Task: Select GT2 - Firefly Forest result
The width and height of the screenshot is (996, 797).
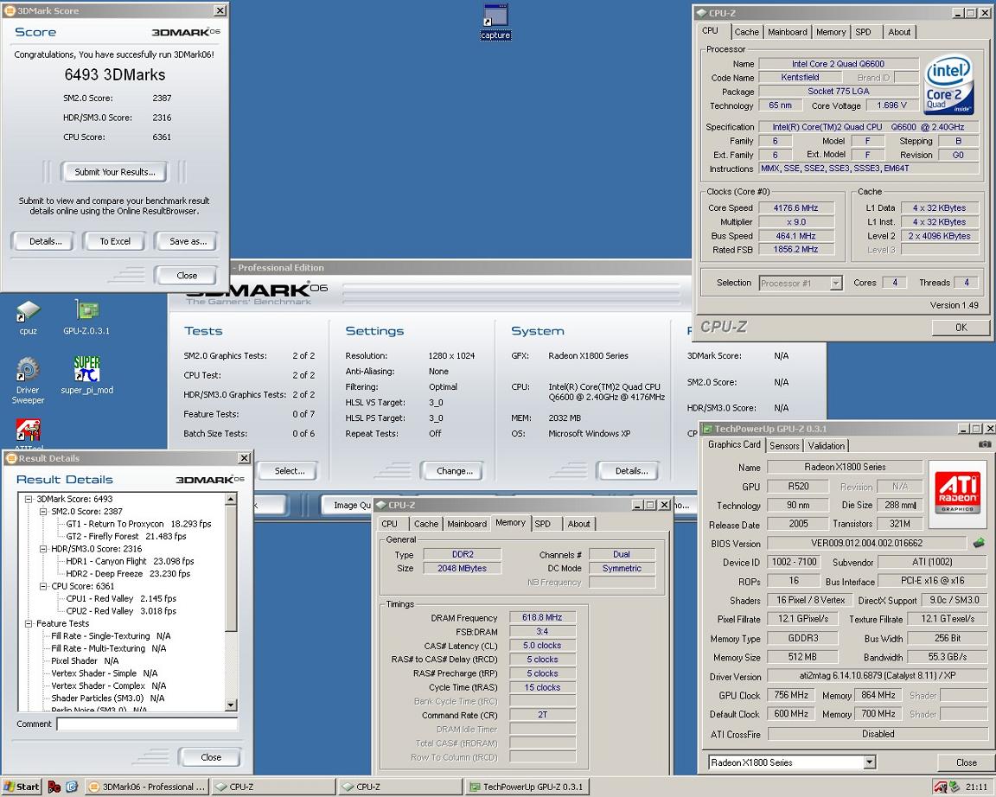Action: 125,536
